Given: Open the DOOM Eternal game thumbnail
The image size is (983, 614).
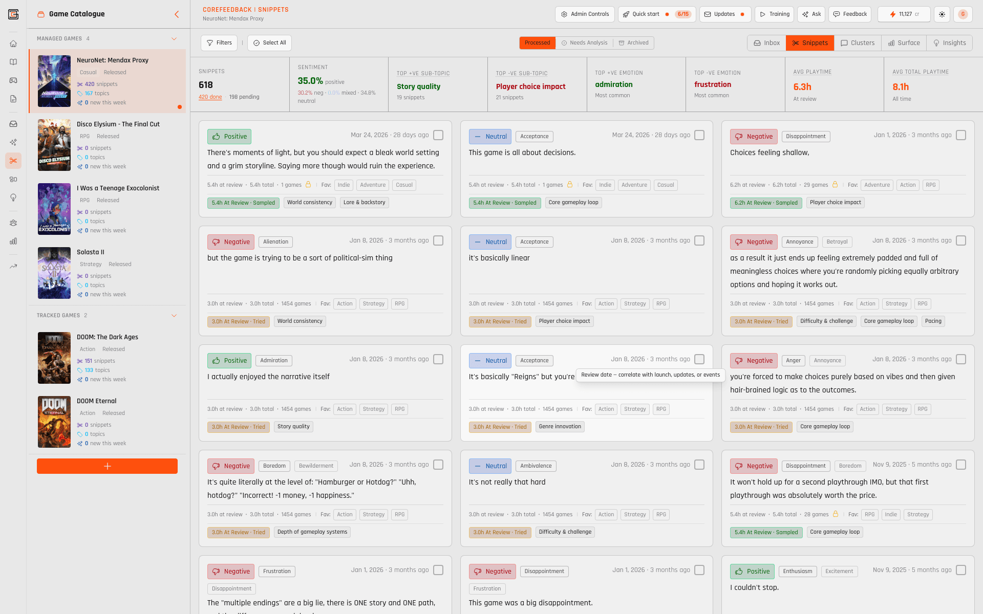Looking at the screenshot, I should coord(54,422).
